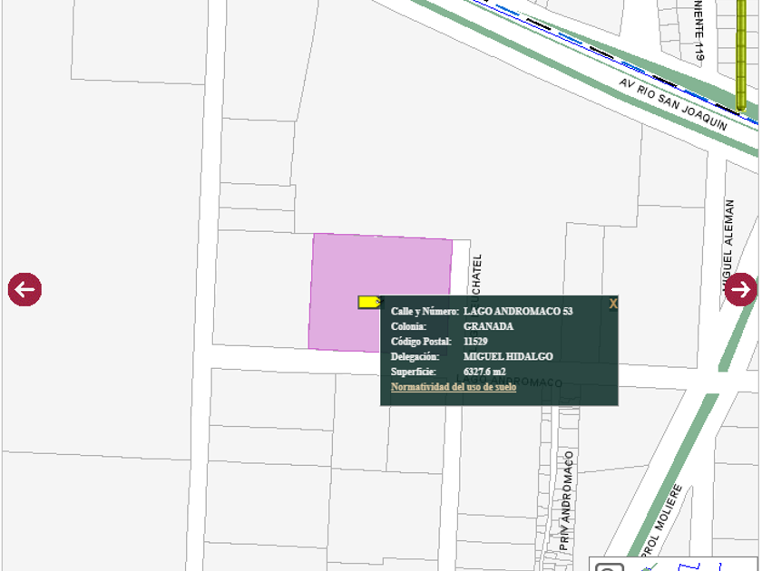Viewport: 762px width, 571px height.
Task: Open Normatividad del uso de suelo link
Action: click(454, 387)
